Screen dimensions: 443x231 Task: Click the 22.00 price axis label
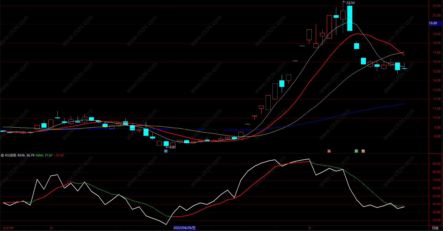tap(437, 6)
